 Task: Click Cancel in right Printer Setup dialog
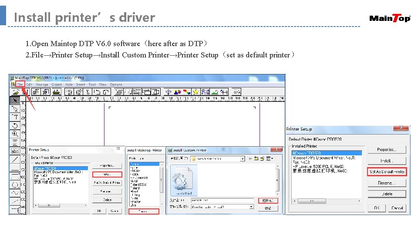pyautogui.click(x=397, y=208)
